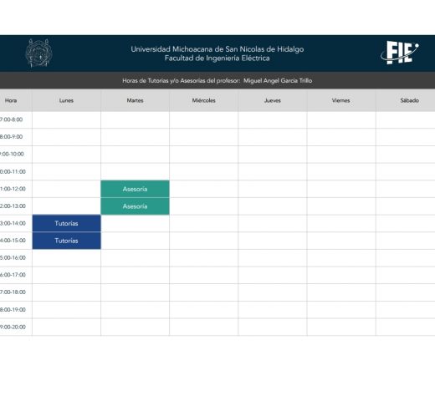Click the Facultad de Ingeniería Eléctrica subtitle
The image size is (435, 401).
point(217,58)
